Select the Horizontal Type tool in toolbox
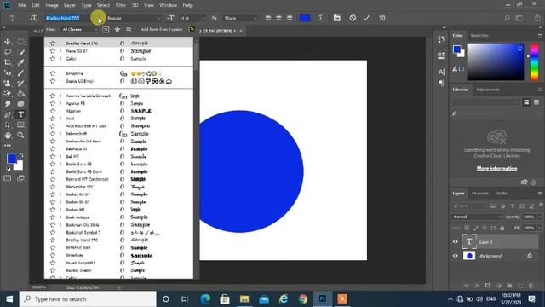The height and width of the screenshot is (307, 545). click(20, 114)
